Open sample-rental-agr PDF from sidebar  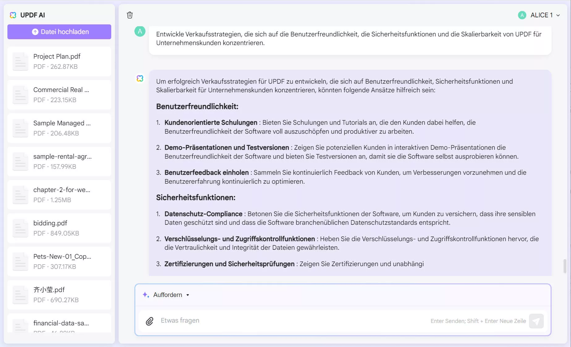(59, 161)
